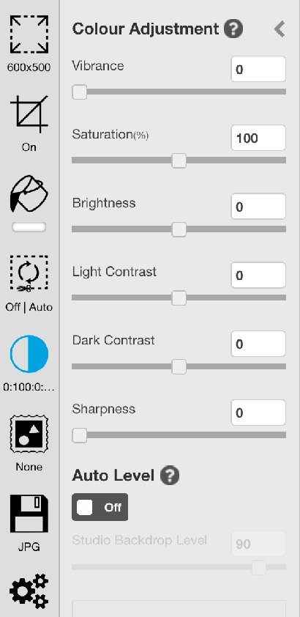The width and height of the screenshot is (300, 617).
Task: Open the paint bucket background fill tool
Action: (x=29, y=195)
